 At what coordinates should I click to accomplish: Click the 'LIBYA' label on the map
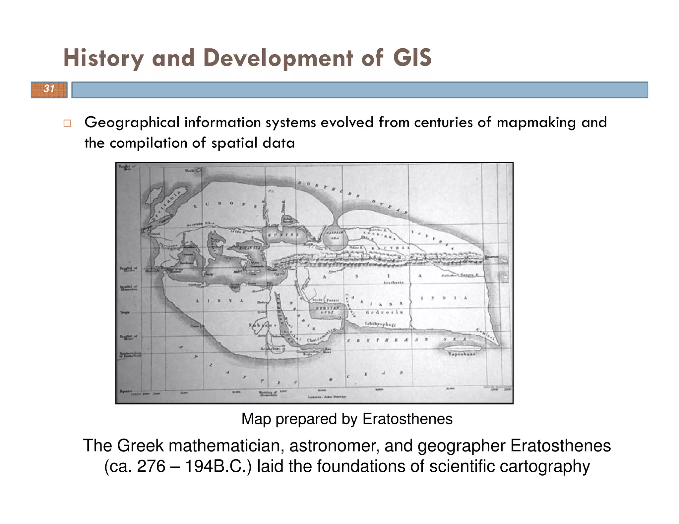(x=220, y=301)
